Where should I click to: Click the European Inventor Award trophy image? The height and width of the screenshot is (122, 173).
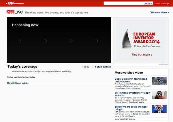(x=127, y=39)
